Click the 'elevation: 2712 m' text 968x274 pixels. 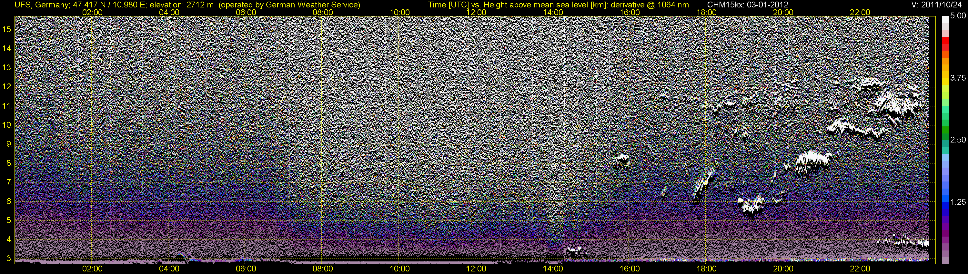click(x=181, y=5)
